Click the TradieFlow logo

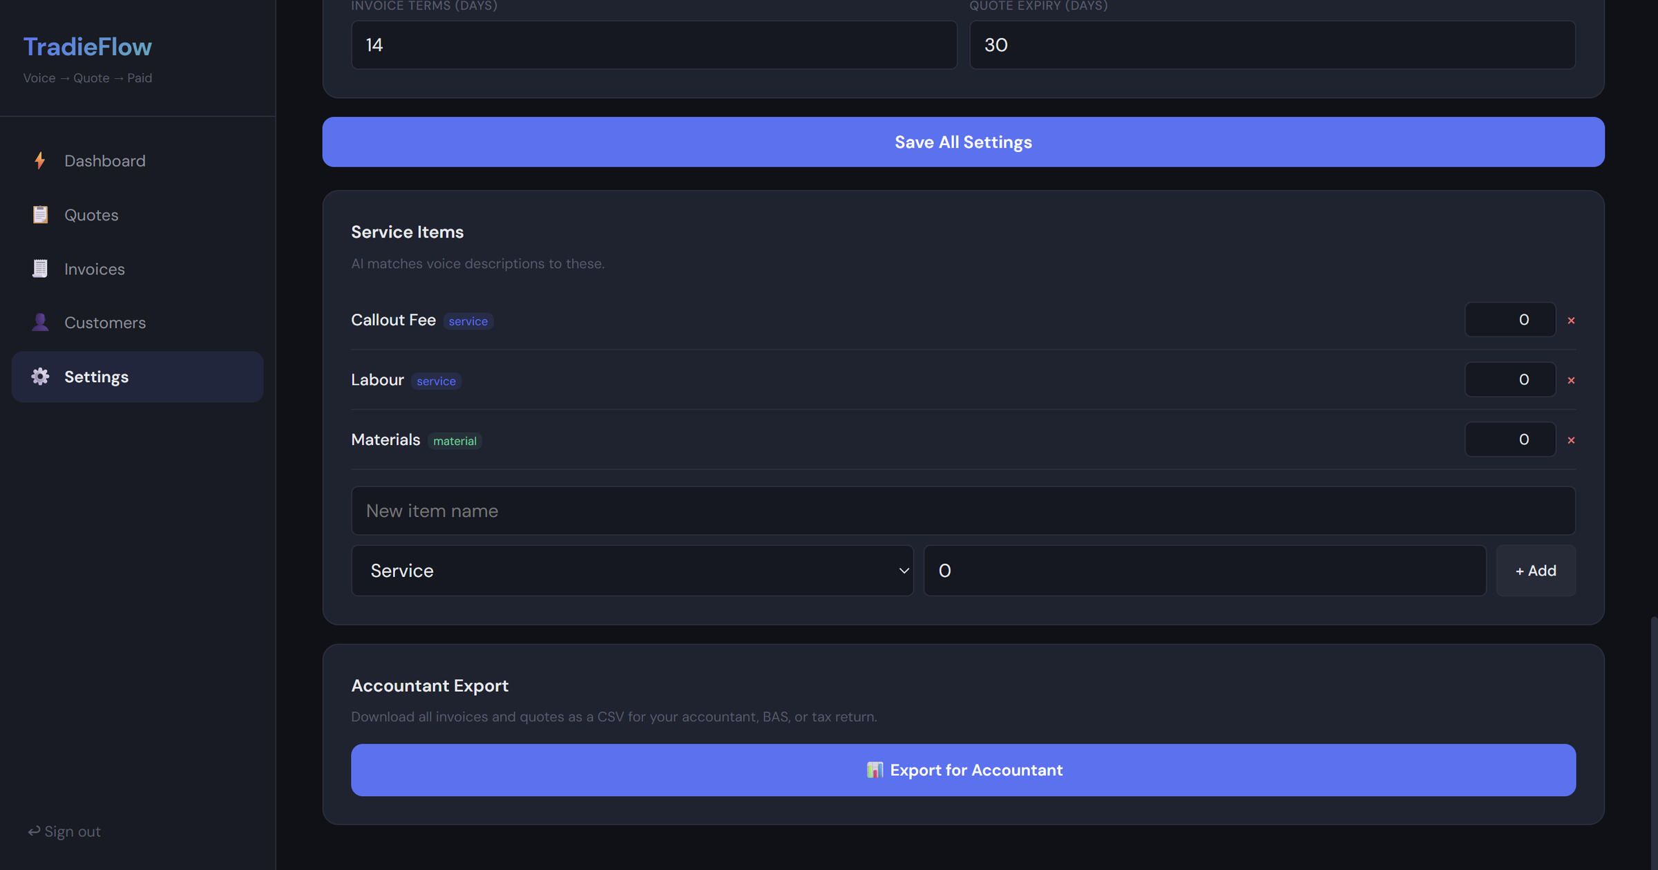(88, 46)
